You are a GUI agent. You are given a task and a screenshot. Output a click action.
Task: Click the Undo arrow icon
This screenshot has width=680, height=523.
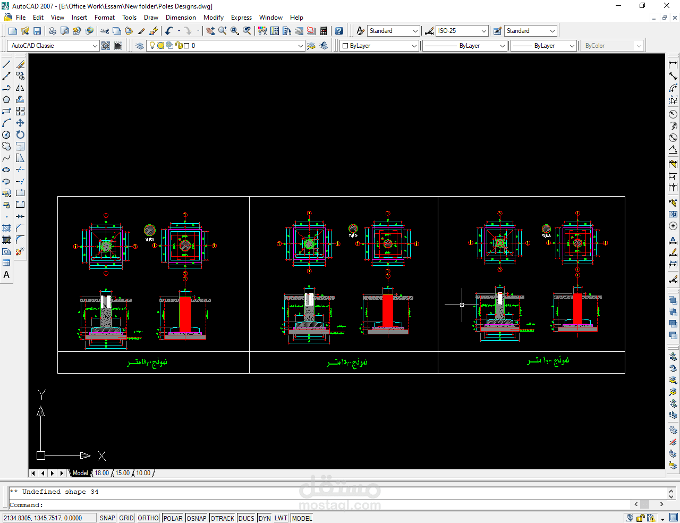tap(169, 31)
